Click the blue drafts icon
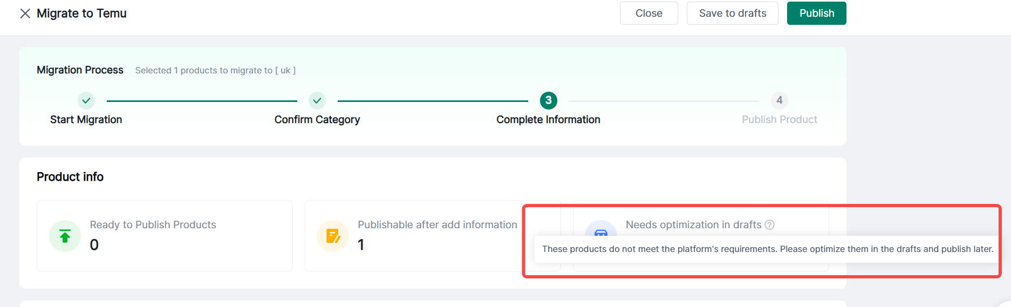This screenshot has height=307, width=1011. [601, 229]
